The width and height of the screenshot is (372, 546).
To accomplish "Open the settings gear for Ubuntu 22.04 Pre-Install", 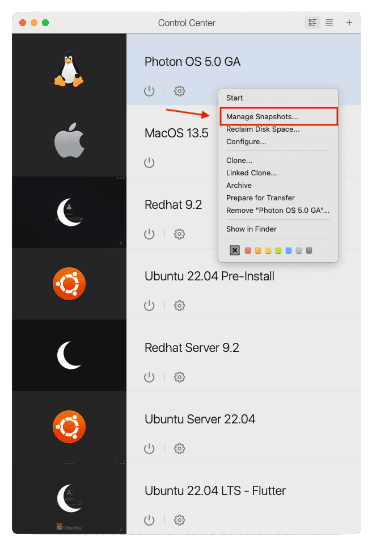I will coord(179,306).
